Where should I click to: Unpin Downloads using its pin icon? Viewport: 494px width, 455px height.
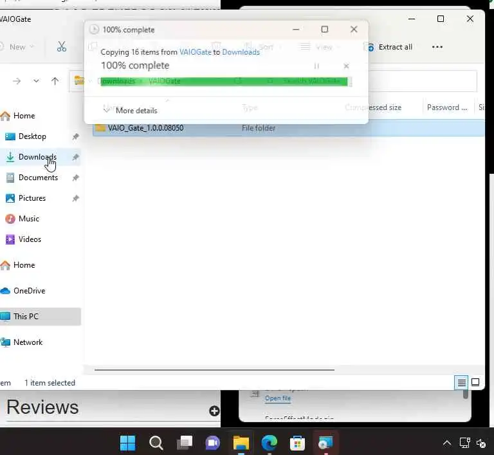tap(76, 157)
